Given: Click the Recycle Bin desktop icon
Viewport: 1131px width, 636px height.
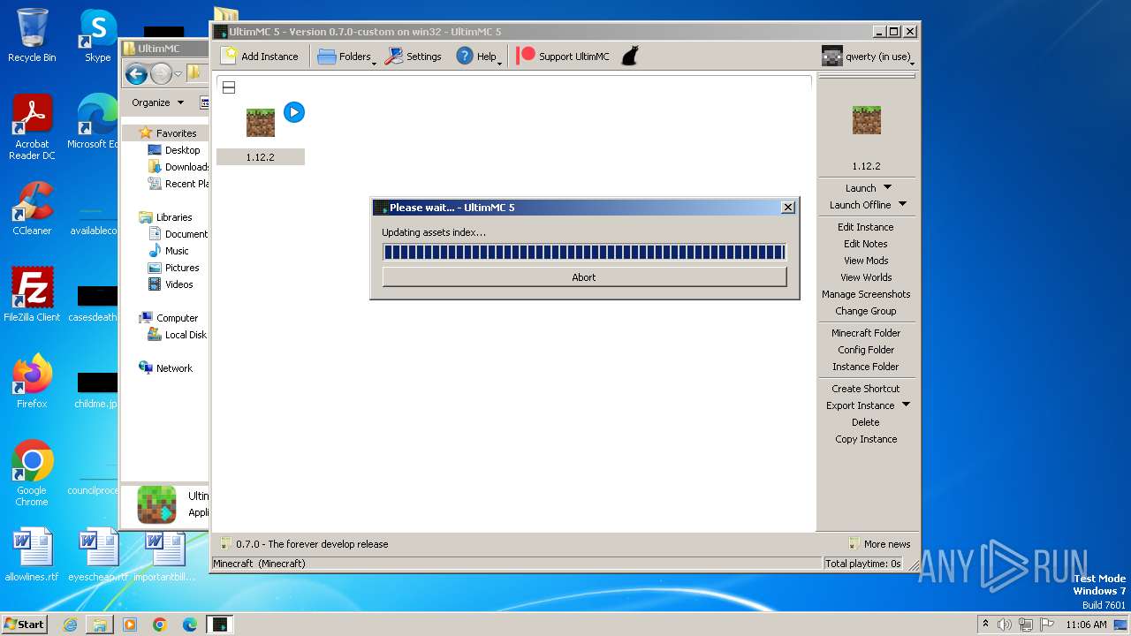Looking at the screenshot, I should [x=32, y=35].
